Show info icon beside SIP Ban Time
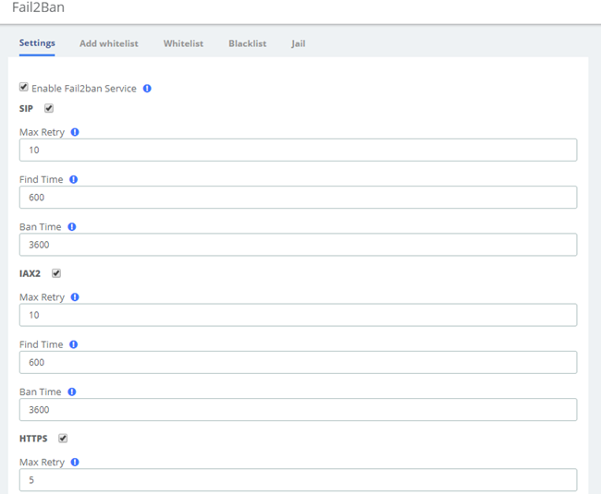 click(72, 227)
